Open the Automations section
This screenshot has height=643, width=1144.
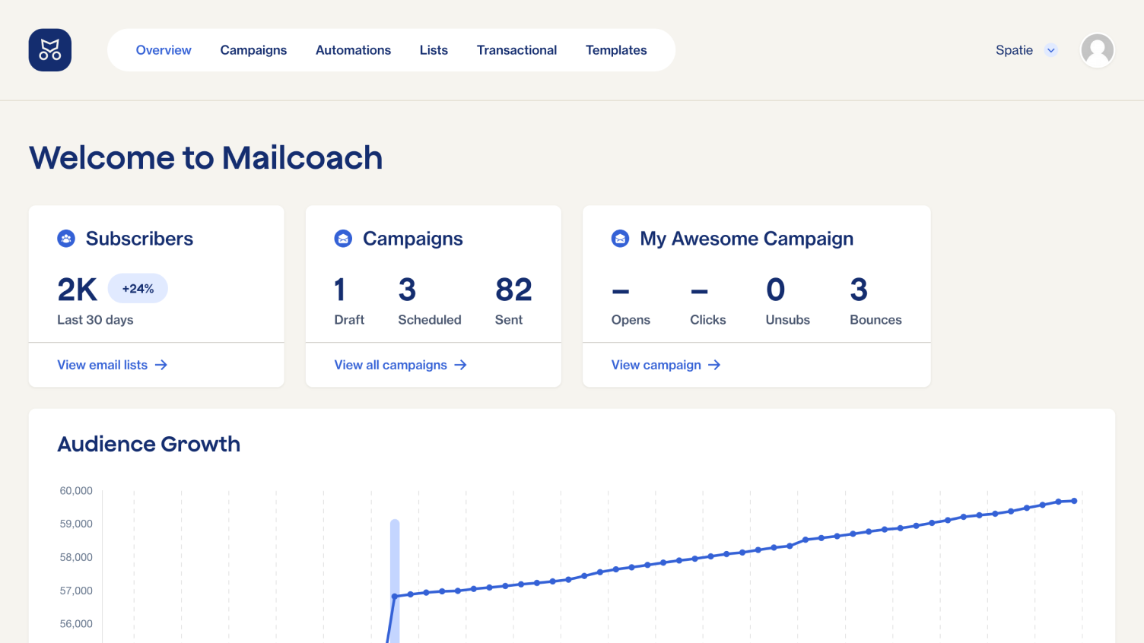tap(353, 50)
